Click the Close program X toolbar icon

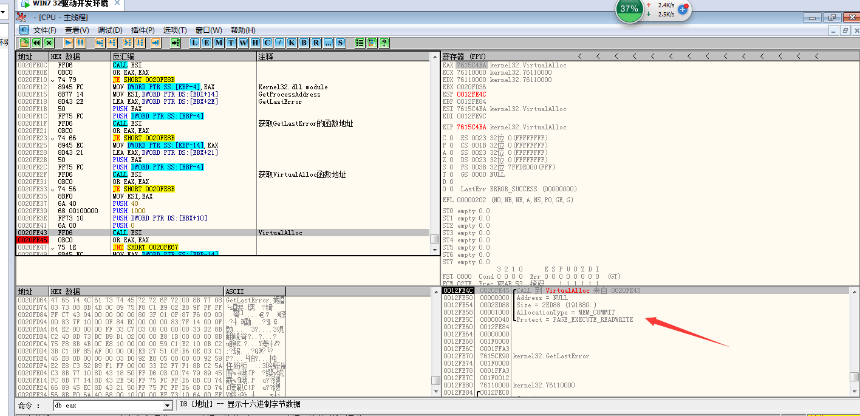click(49, 43)
